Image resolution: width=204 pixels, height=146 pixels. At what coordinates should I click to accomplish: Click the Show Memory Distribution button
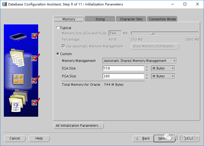[155, 46]
